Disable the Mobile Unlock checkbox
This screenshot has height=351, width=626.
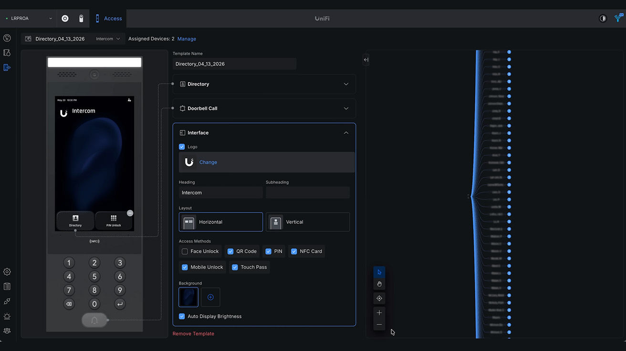tap(185, 267)
